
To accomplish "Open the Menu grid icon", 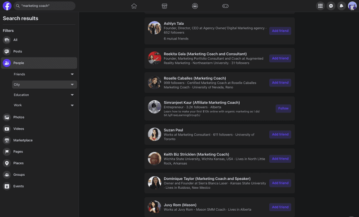I will (x=320, y=6).
